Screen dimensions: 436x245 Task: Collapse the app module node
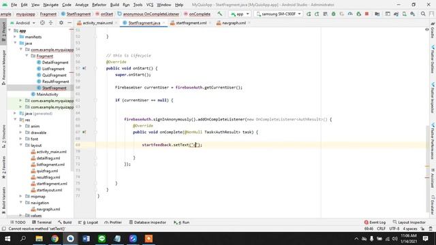[x=10, y=31]
